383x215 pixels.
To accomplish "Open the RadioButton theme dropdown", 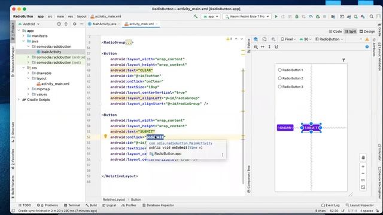I will click(329, 39).
